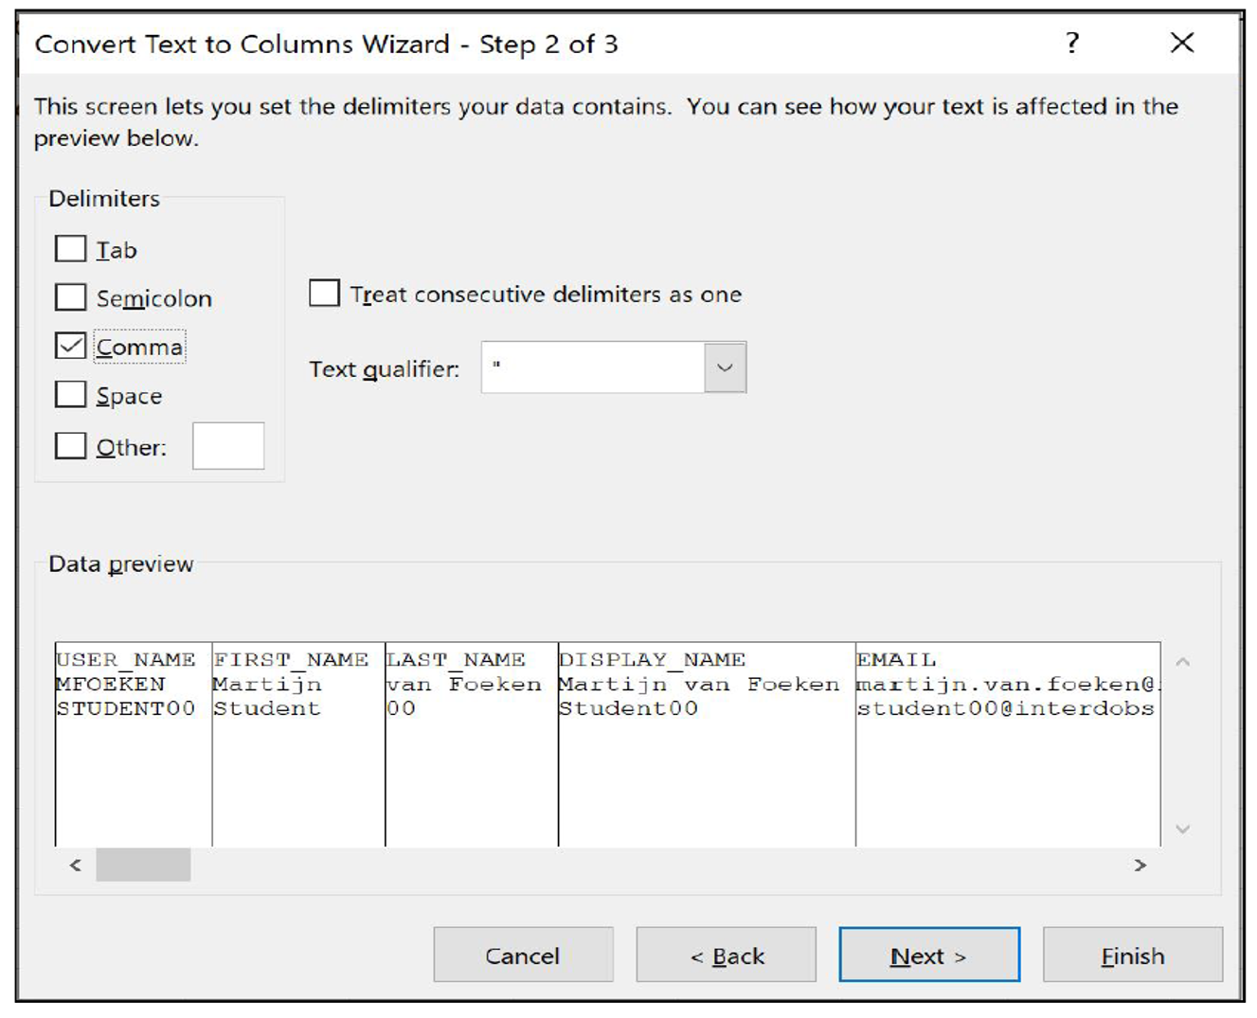Click the help question mark icon

[1071, 44]
